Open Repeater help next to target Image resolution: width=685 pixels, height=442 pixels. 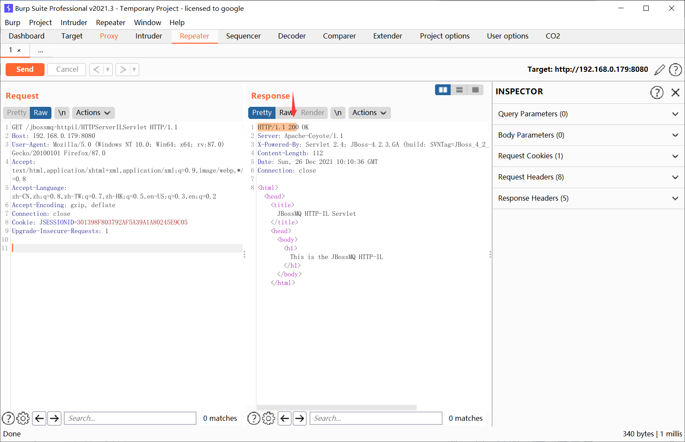tap(675, 70)
